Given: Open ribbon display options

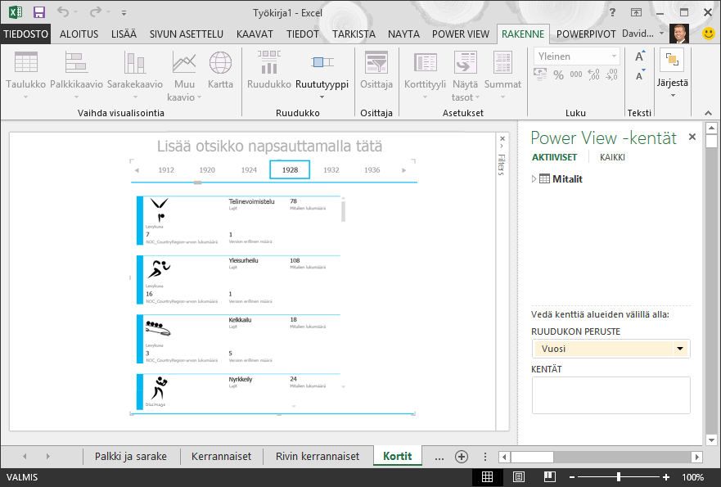Looking at the screenshot, I should (636, 13).
